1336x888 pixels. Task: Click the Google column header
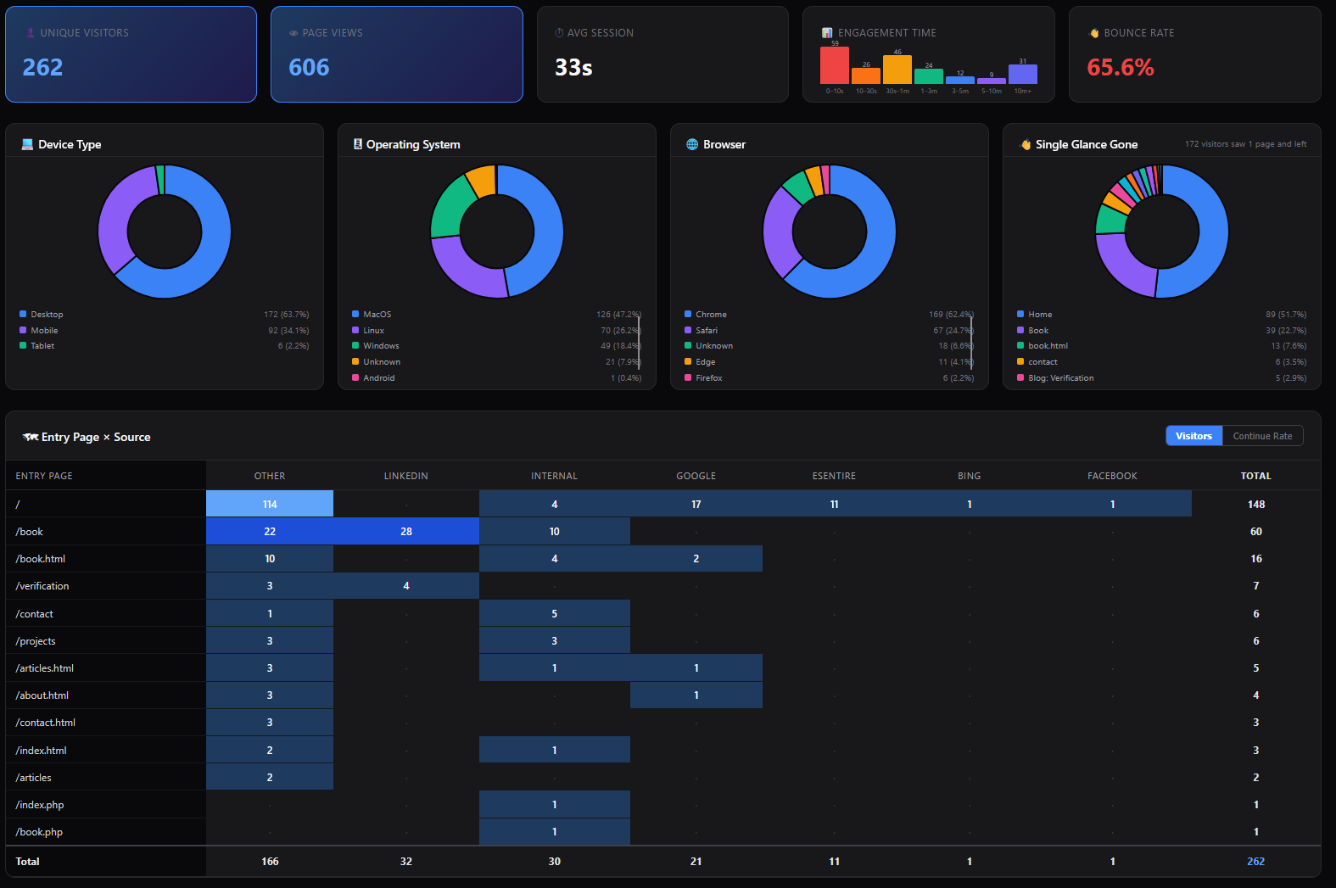(696, 476)
